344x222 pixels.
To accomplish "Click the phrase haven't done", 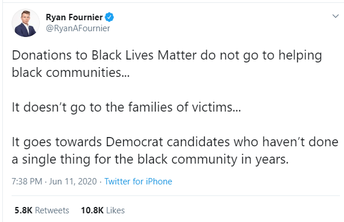I will [x=300, y=142].
